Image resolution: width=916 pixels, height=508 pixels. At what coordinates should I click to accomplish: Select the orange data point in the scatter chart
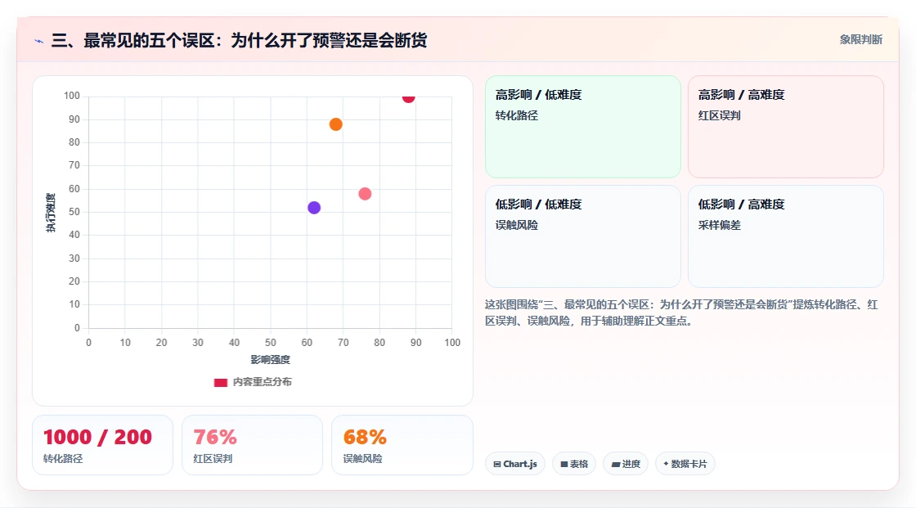335,124
